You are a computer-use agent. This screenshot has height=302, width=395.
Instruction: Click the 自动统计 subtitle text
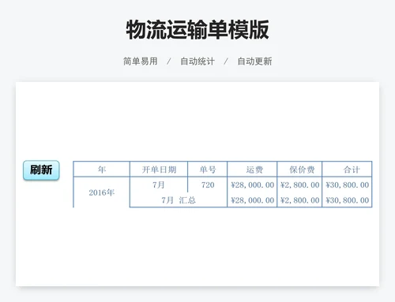[197, 62]
